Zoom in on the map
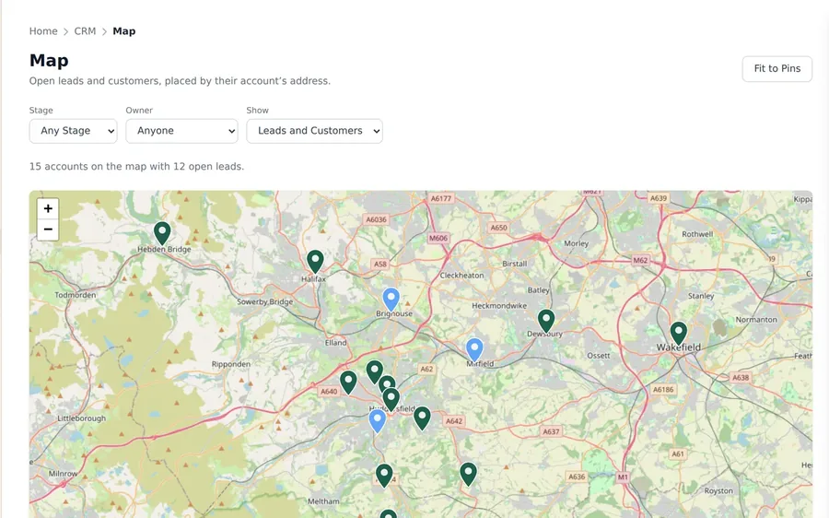The height and width of the screenshot is (518, 829). (48, 208)
